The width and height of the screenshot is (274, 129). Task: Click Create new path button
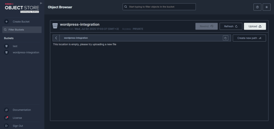(249, 38)
